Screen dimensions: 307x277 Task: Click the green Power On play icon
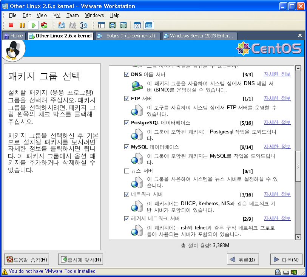(x=33, y=25)
